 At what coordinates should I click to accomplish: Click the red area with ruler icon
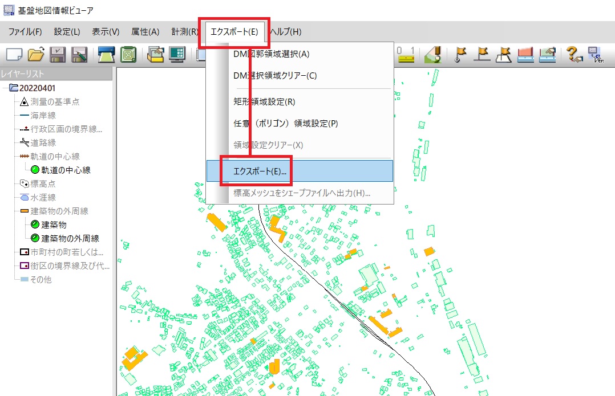pos(525,55)
